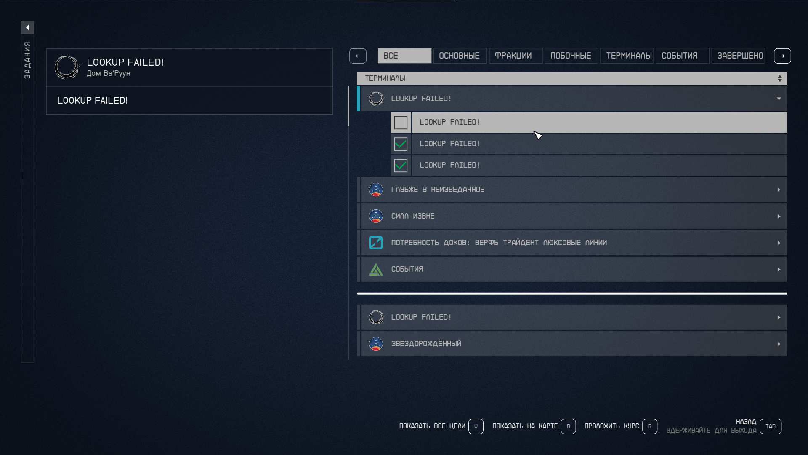Click the teal mission board icon for Потребность доков
808x455 pixels.
(376, 243)
